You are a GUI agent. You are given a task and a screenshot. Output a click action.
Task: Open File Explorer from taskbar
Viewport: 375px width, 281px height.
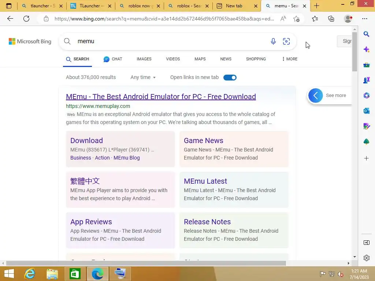point(52,274)
